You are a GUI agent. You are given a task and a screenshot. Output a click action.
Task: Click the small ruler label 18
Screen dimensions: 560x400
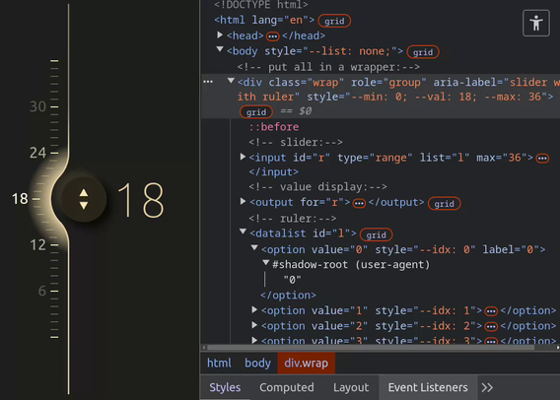click(20, 199)
